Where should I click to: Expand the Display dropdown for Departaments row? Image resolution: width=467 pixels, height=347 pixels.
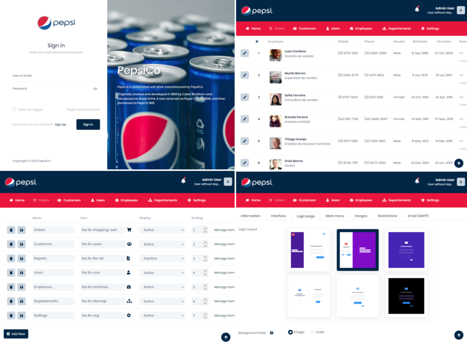tap(162, 301)
